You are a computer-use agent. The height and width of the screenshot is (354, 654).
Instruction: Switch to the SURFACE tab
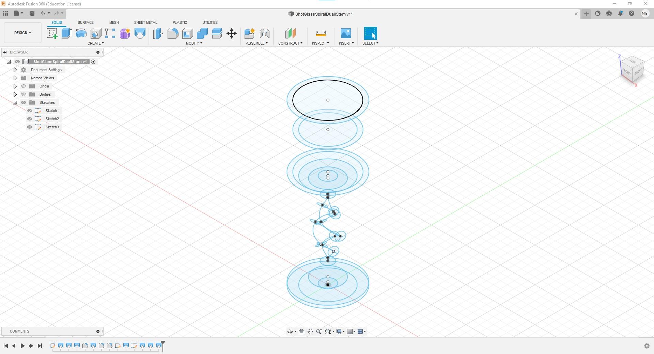[85, 22]
